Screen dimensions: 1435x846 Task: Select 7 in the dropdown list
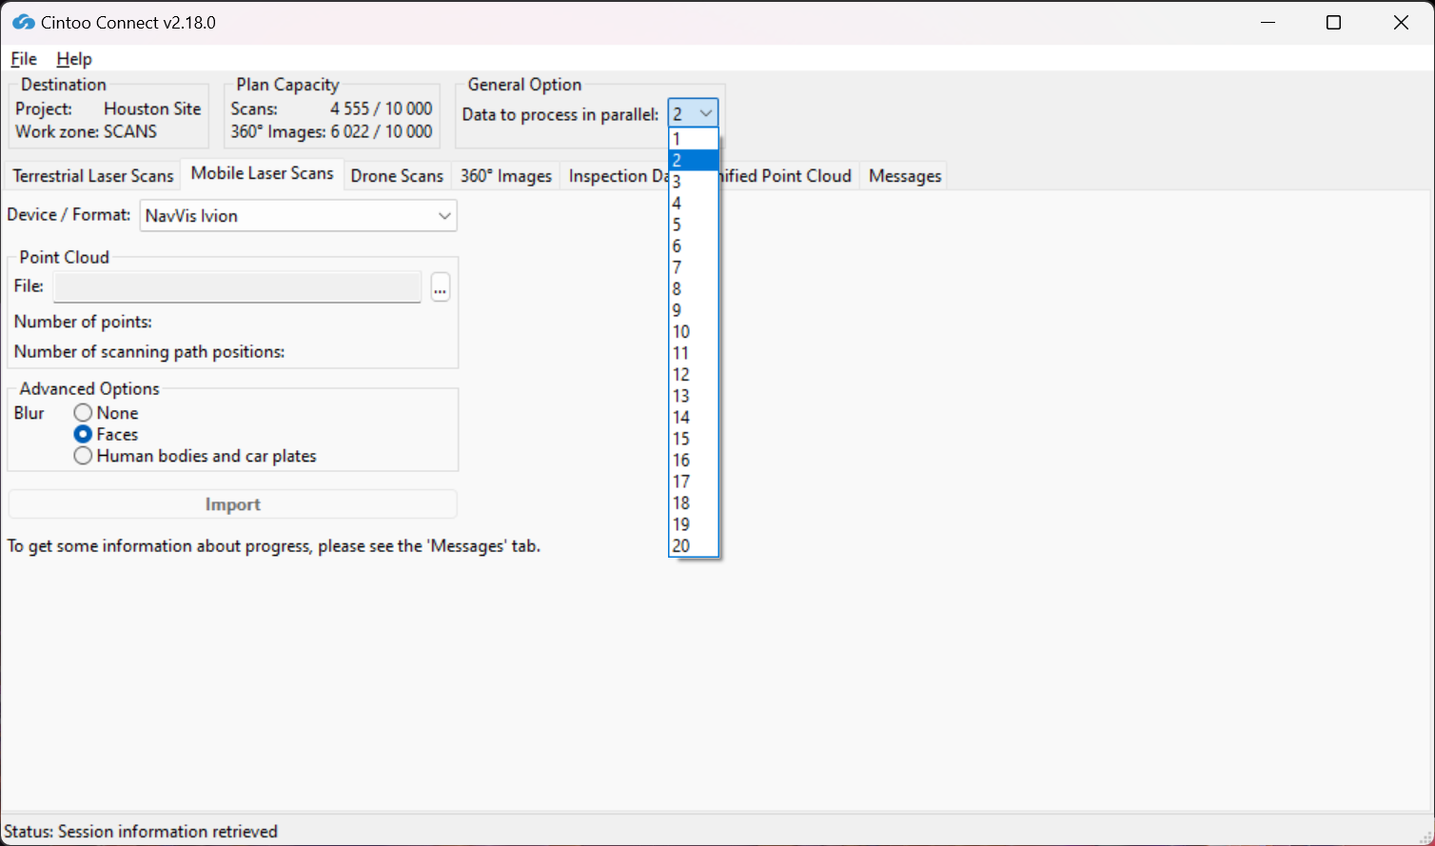tap(694, 267)
